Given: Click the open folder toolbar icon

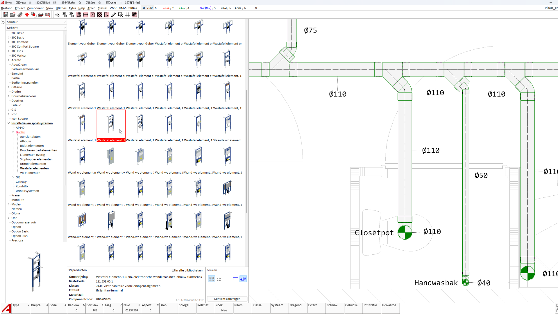Looking at the screenshot, I should (13, 15).
